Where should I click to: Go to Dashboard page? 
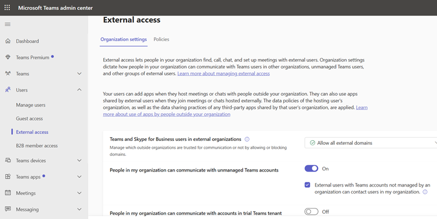click(x=27, y=41)
